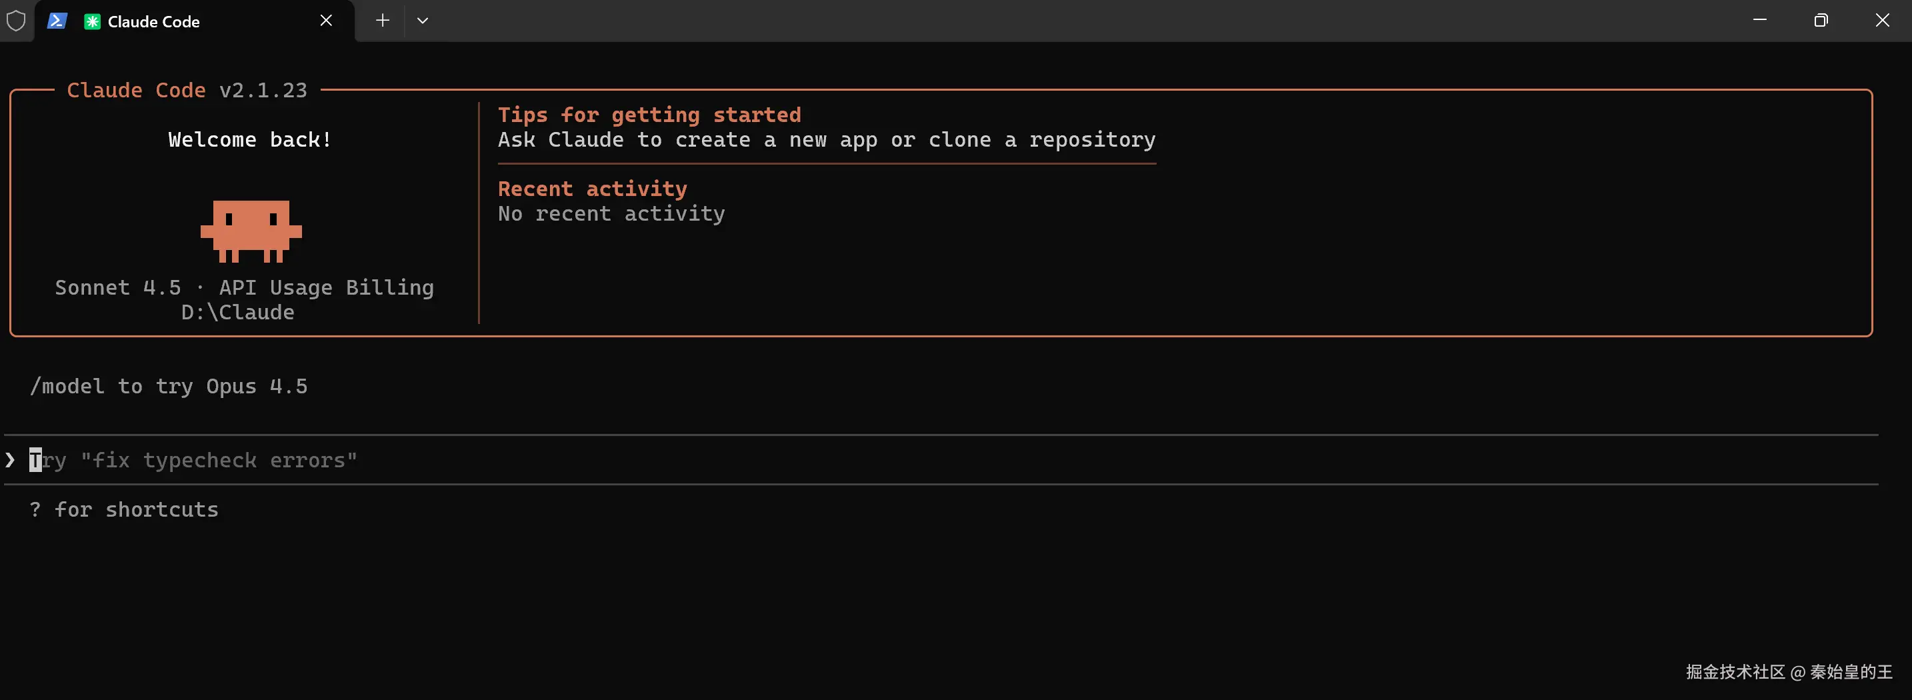Open a new terminal tab with plus
The height and width of the screenshot is (700, 1912).
point(382,21)
